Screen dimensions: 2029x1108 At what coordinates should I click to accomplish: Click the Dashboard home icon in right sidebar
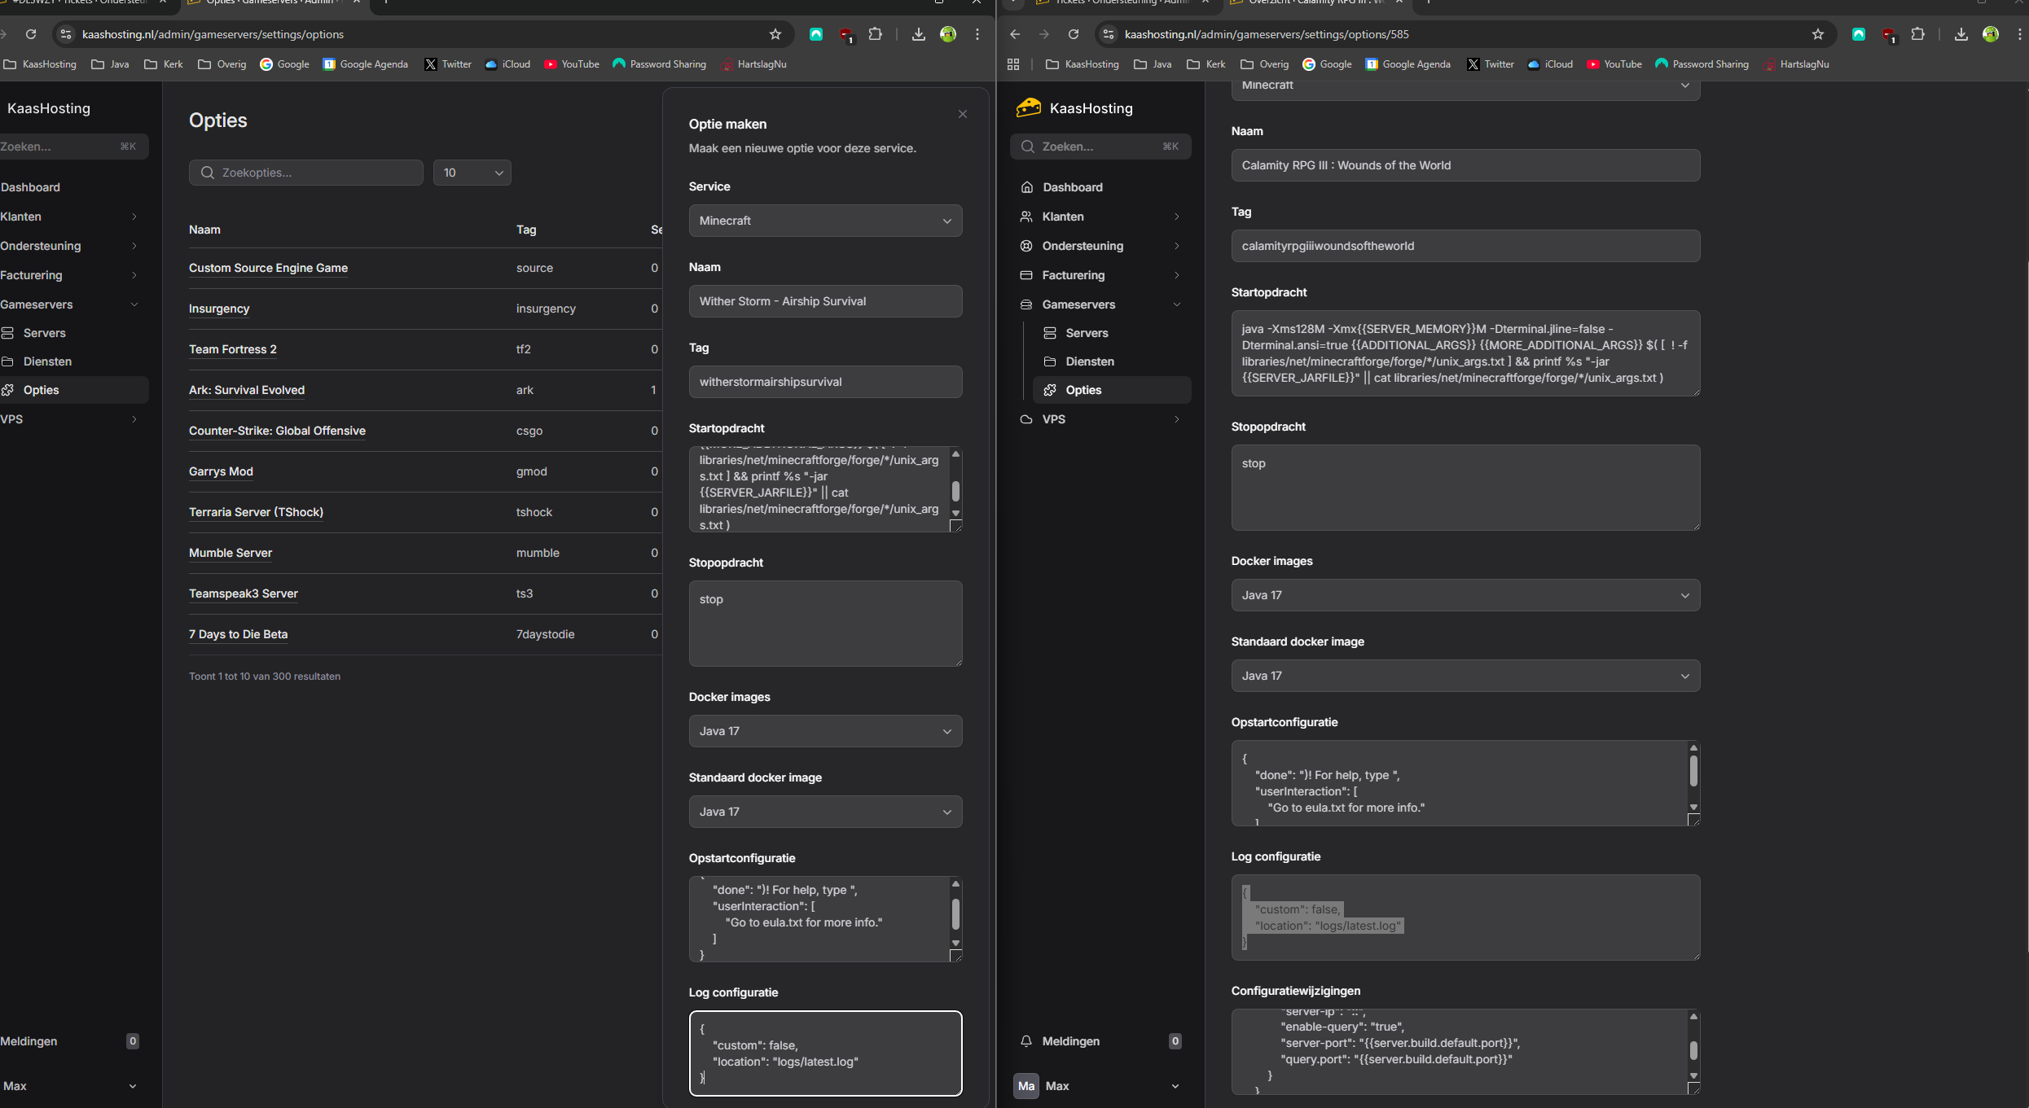coord(1026,187)
